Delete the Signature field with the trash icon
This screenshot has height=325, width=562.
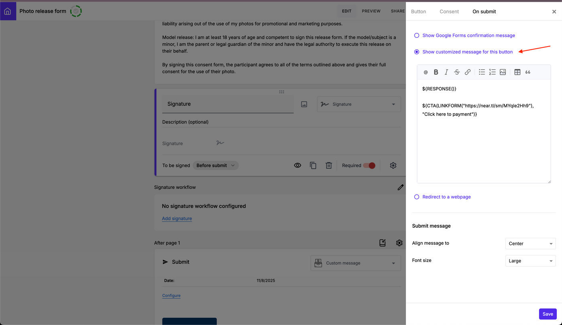coord(329,165)
